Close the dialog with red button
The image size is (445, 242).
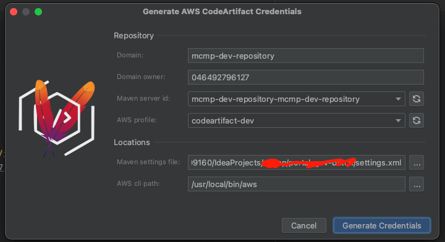(14, 12)
